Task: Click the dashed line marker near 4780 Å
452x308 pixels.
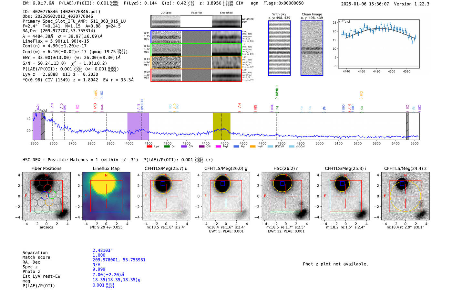Action: click(277, 126)
